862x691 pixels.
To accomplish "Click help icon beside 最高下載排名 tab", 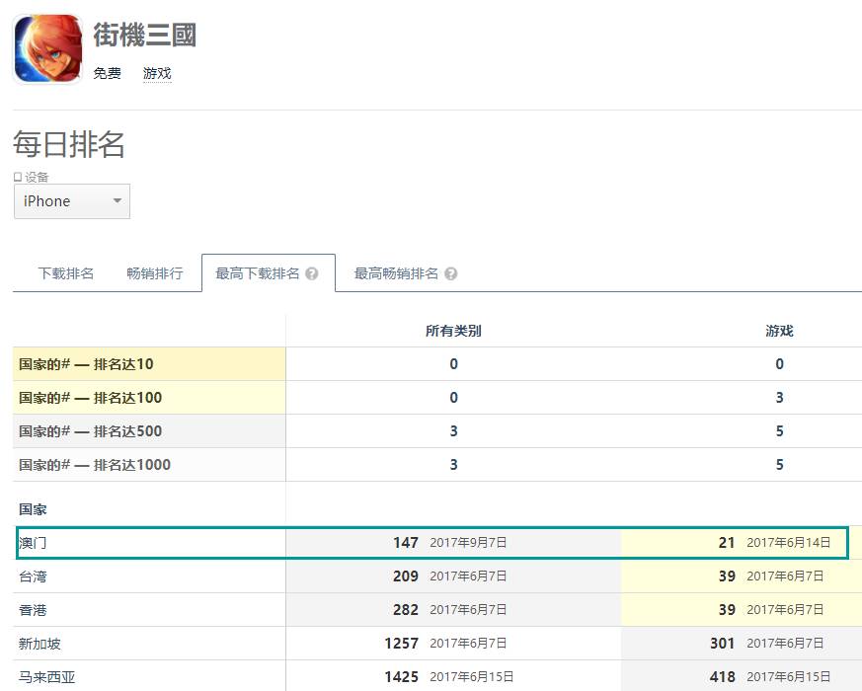I will pyautogui.click(x=312, y=274).
